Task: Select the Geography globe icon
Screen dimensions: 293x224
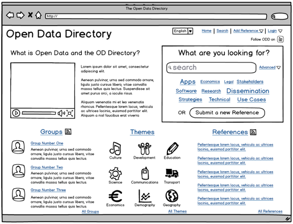Action: (x=171, y=196)
